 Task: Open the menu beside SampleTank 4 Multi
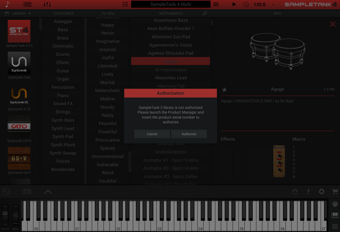coord(217,4)
